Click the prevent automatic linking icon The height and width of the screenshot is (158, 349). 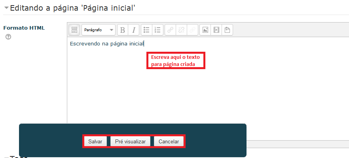[x=193, y=30]
